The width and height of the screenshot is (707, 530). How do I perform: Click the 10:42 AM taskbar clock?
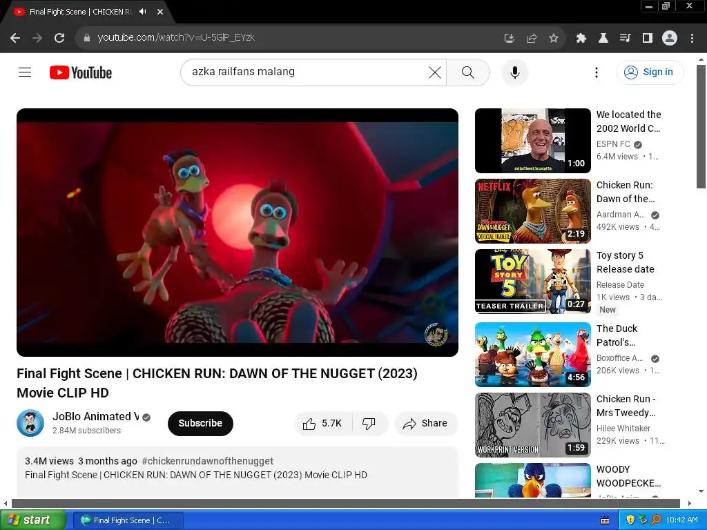(681, 520)
